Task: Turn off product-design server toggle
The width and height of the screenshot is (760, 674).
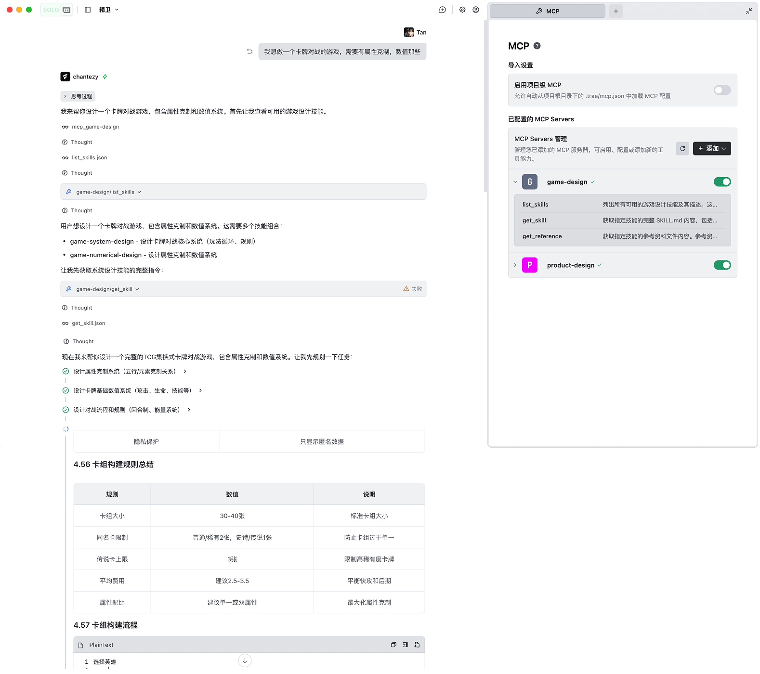Action: coord(722,265)
